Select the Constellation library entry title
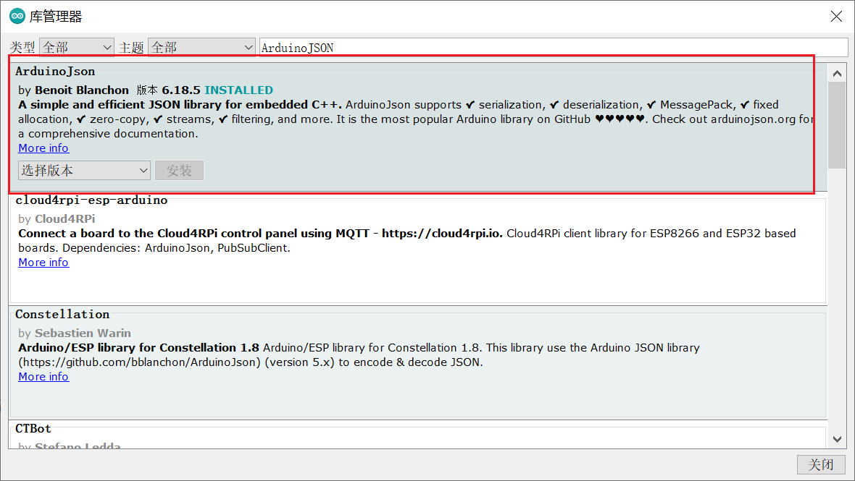The image size is (855, 481). point(62,315)
